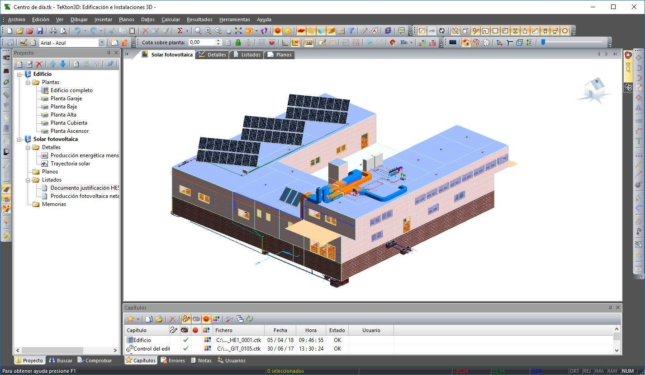645x375 pixels.
Task: Select Trayectoria solar in project tree
Action: point(70,164)
